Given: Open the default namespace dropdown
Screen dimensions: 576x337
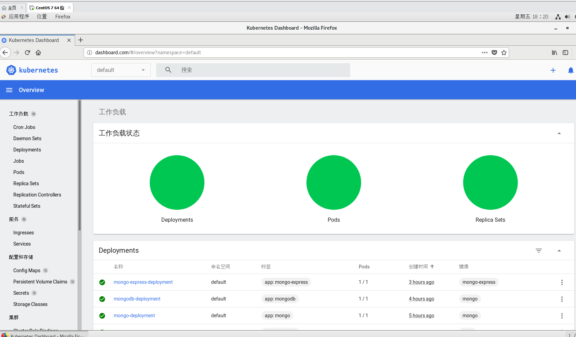Looking at the screenshot, I should tap(121, 70).
